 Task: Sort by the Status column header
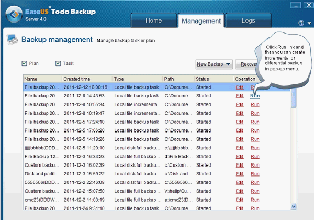tap(214, 79)
